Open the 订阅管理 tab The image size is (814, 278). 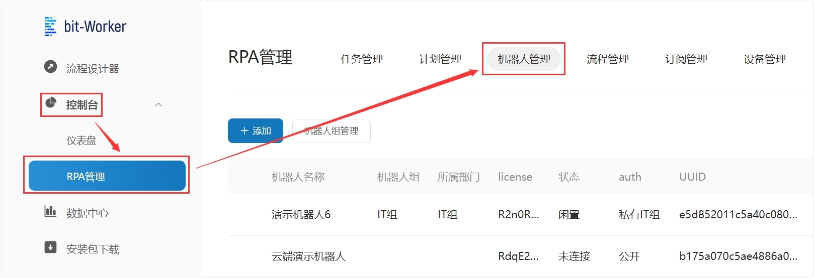point(686,59)
